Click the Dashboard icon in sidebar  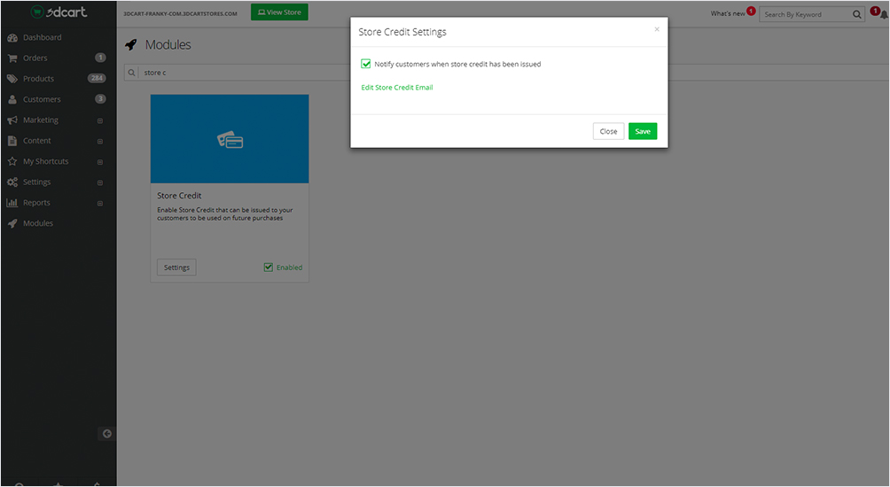pos(12,38)
